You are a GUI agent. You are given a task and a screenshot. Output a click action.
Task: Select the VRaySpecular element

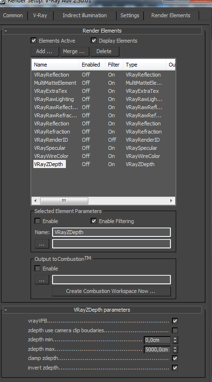point(50,148)
